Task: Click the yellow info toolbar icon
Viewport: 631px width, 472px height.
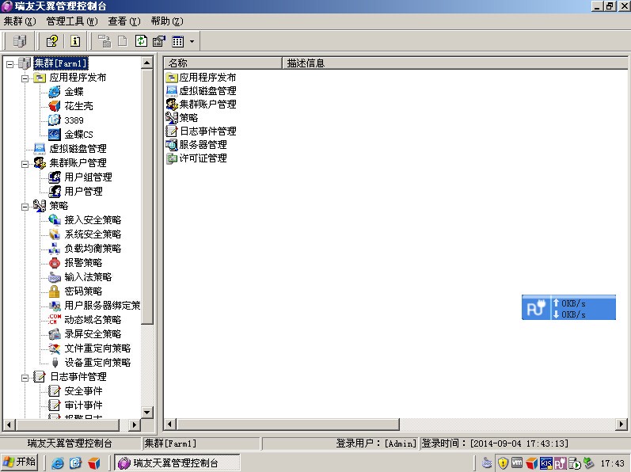Action: (x=75, y=41)
